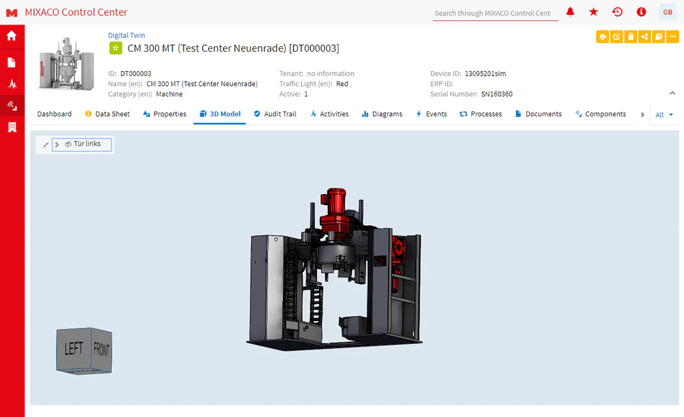Image resolution: width=684 pixels, height=417 pixels.
Task: Click the MIXACO Control Center title
Action: click(76, 13)
